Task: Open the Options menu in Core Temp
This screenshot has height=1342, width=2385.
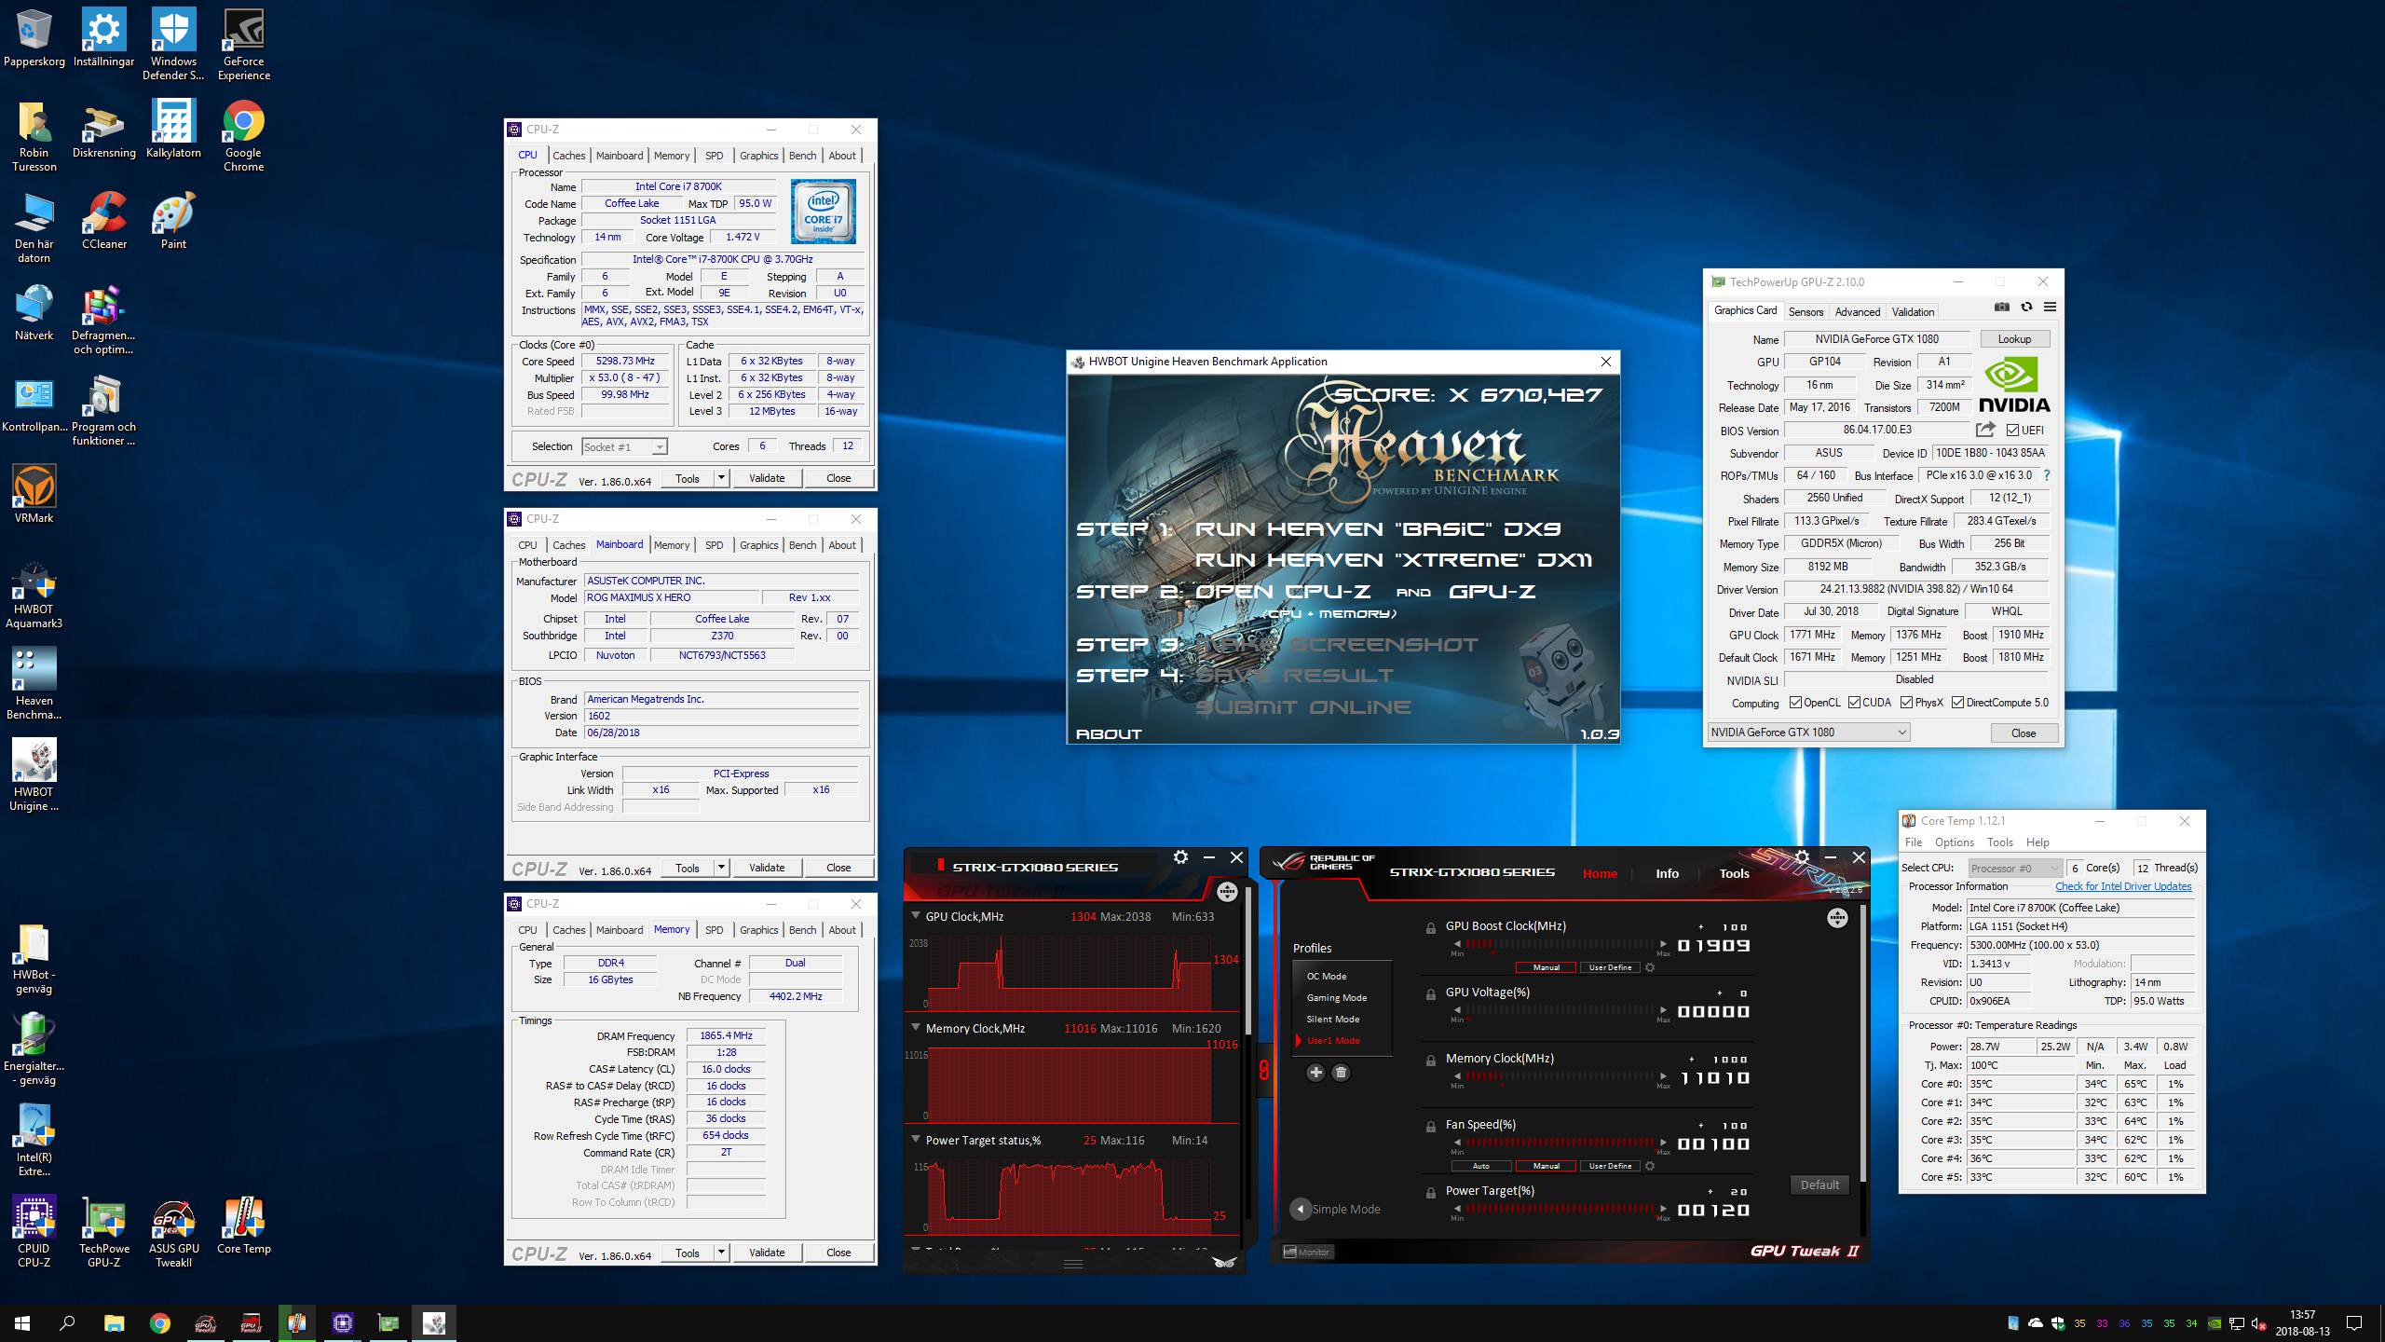Action: (x=1954, y=842)
